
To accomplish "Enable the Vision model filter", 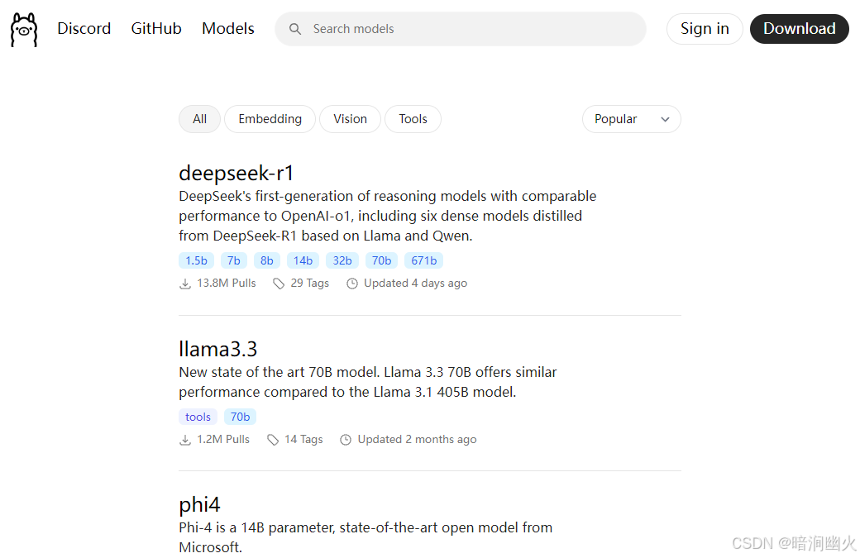I will (x=350, y=119).
